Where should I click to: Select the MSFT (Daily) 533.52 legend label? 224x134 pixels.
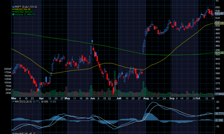click(26, 7)
